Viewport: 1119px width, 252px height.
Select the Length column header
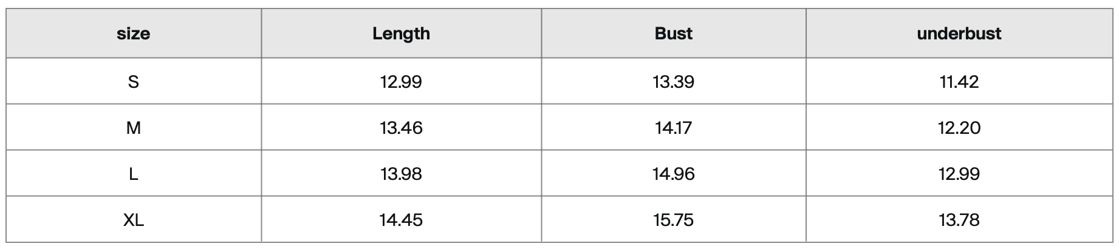(401, 33)
